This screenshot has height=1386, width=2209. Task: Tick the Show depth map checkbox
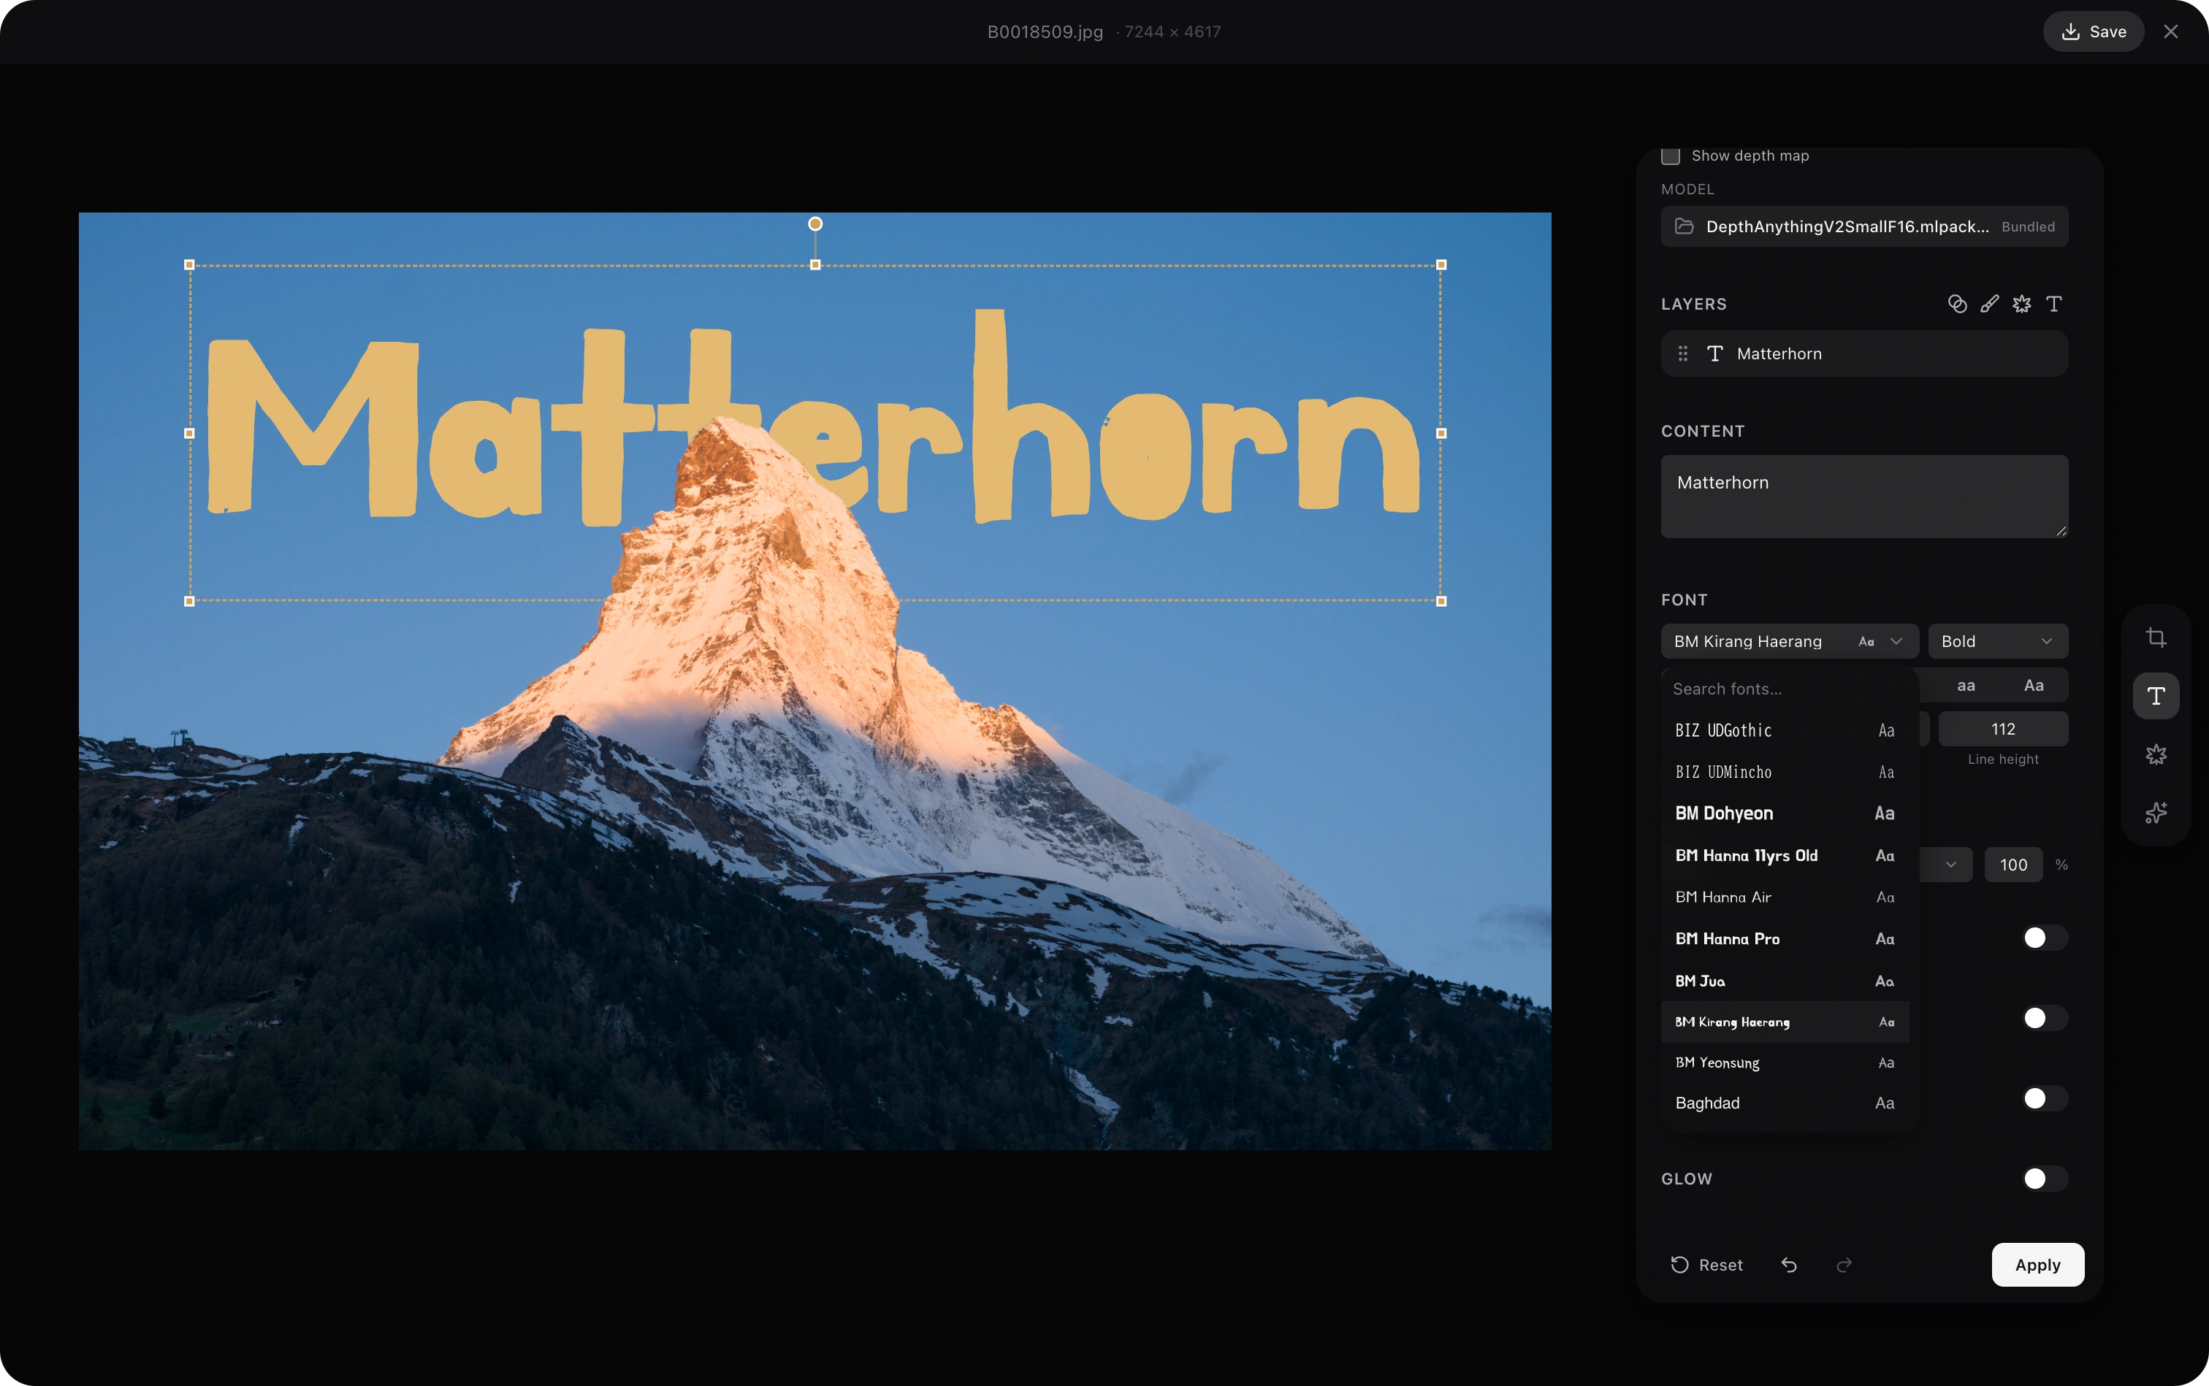(1671, 156)
